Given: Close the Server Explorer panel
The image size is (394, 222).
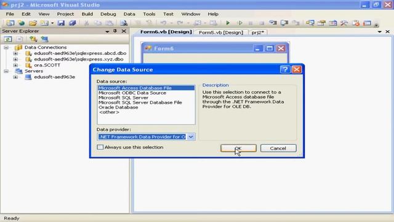Looking at the screenshot, I should coord(124,31).
